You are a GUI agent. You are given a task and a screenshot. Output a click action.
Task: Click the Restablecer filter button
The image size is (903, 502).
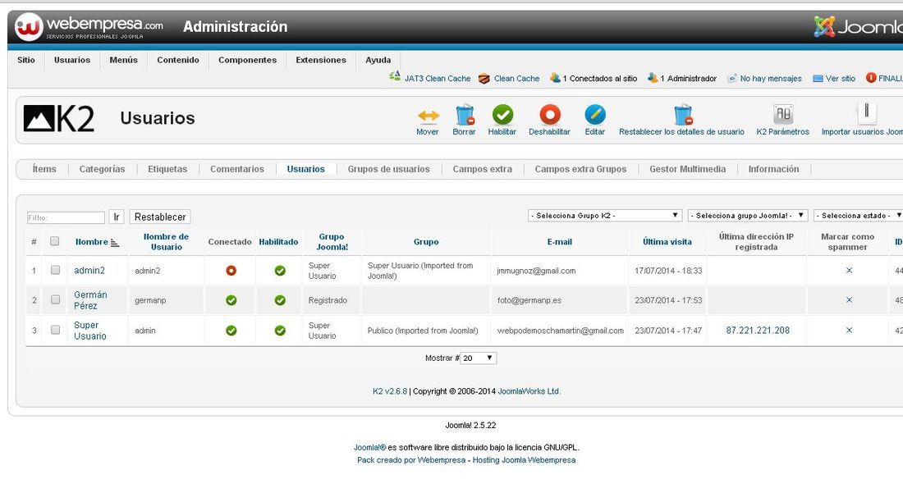click(160, 217)
